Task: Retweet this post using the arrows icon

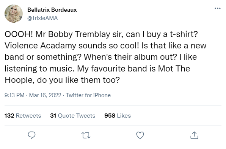Action: click(86, 135)
